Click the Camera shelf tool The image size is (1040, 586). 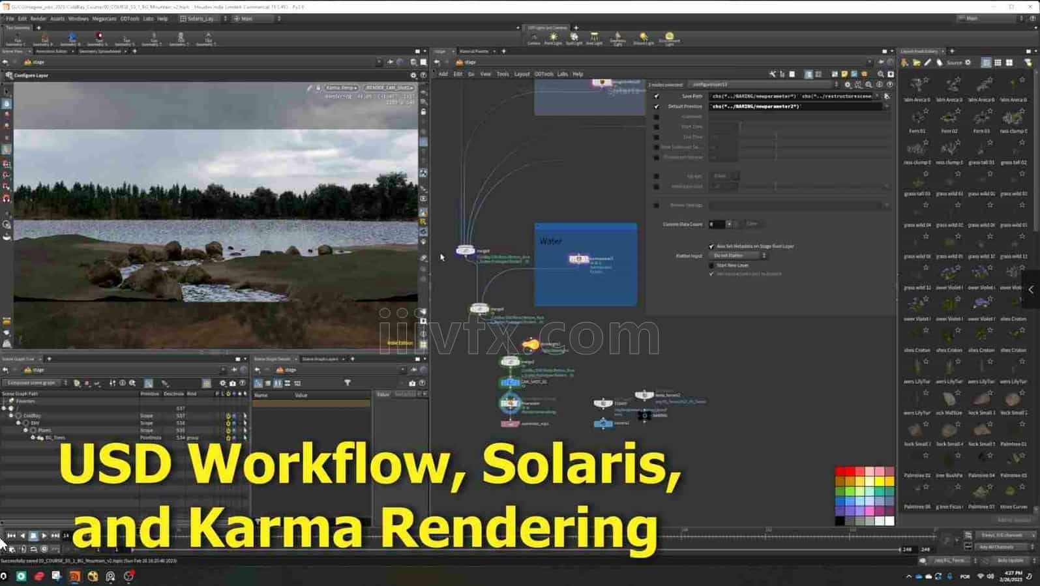point(534,39)
